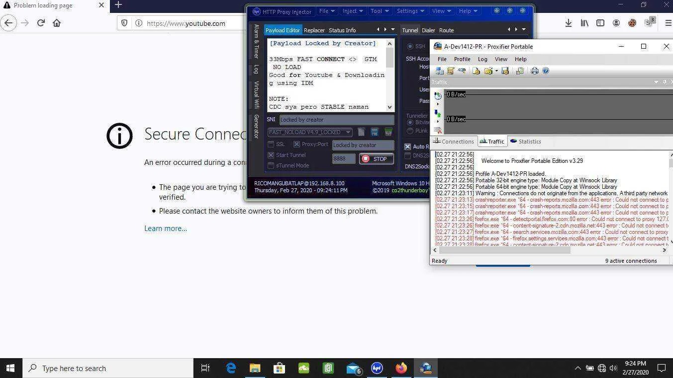This screenshot has height=378, width=673.
Task: Open Statistics tab in Proxifier
Action: [x=525, y=142]
